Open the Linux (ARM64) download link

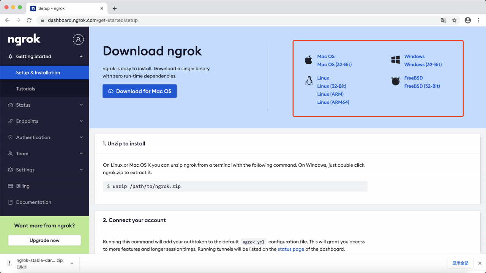[333, 102]
